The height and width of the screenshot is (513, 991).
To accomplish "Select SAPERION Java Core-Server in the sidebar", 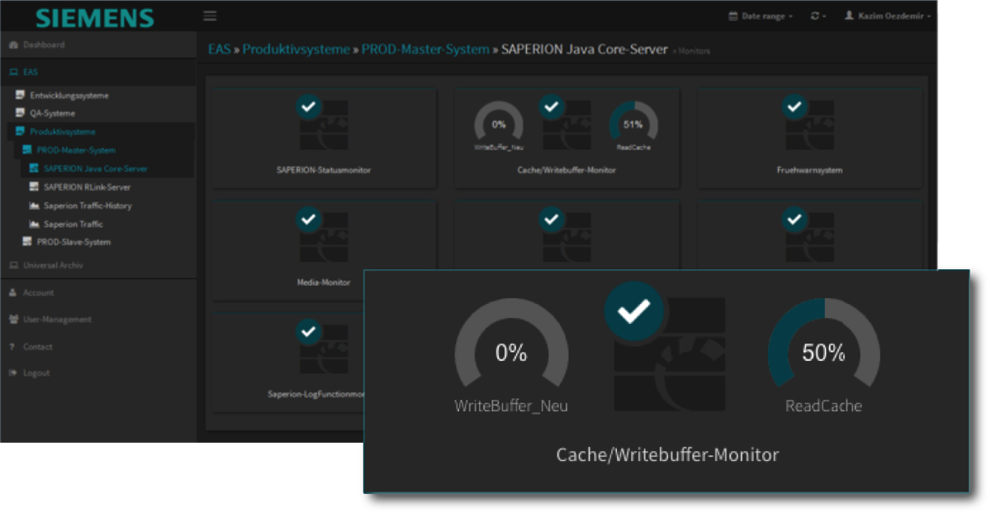I will pos(95,169).
